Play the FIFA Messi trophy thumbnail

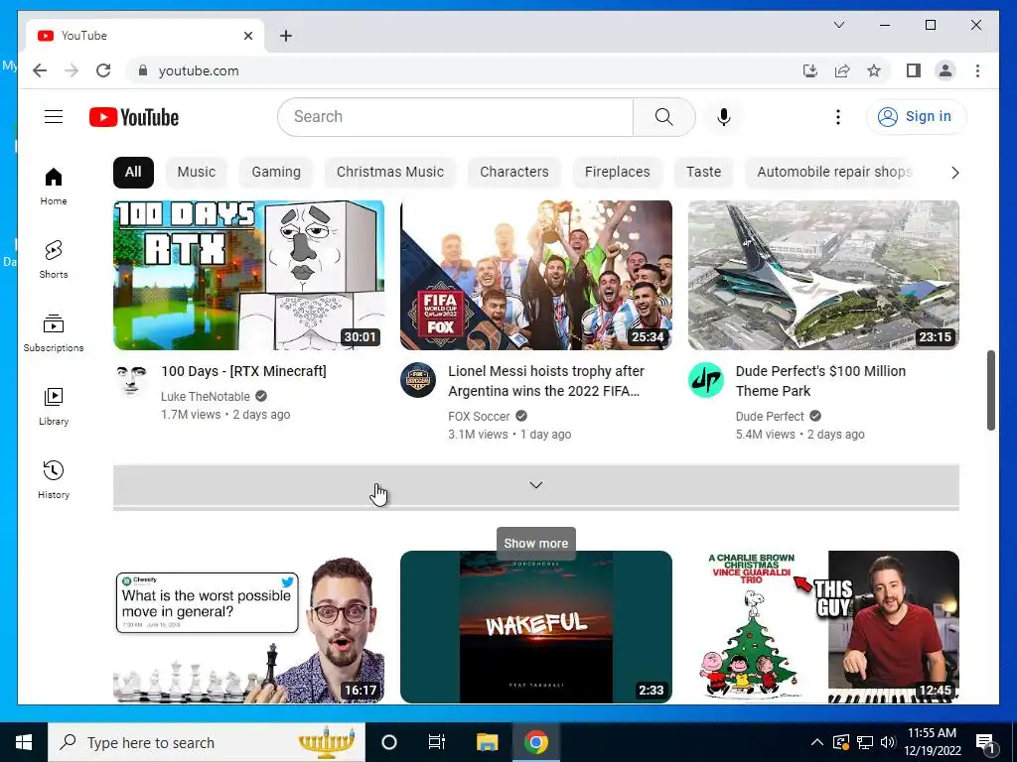point(535,276)
